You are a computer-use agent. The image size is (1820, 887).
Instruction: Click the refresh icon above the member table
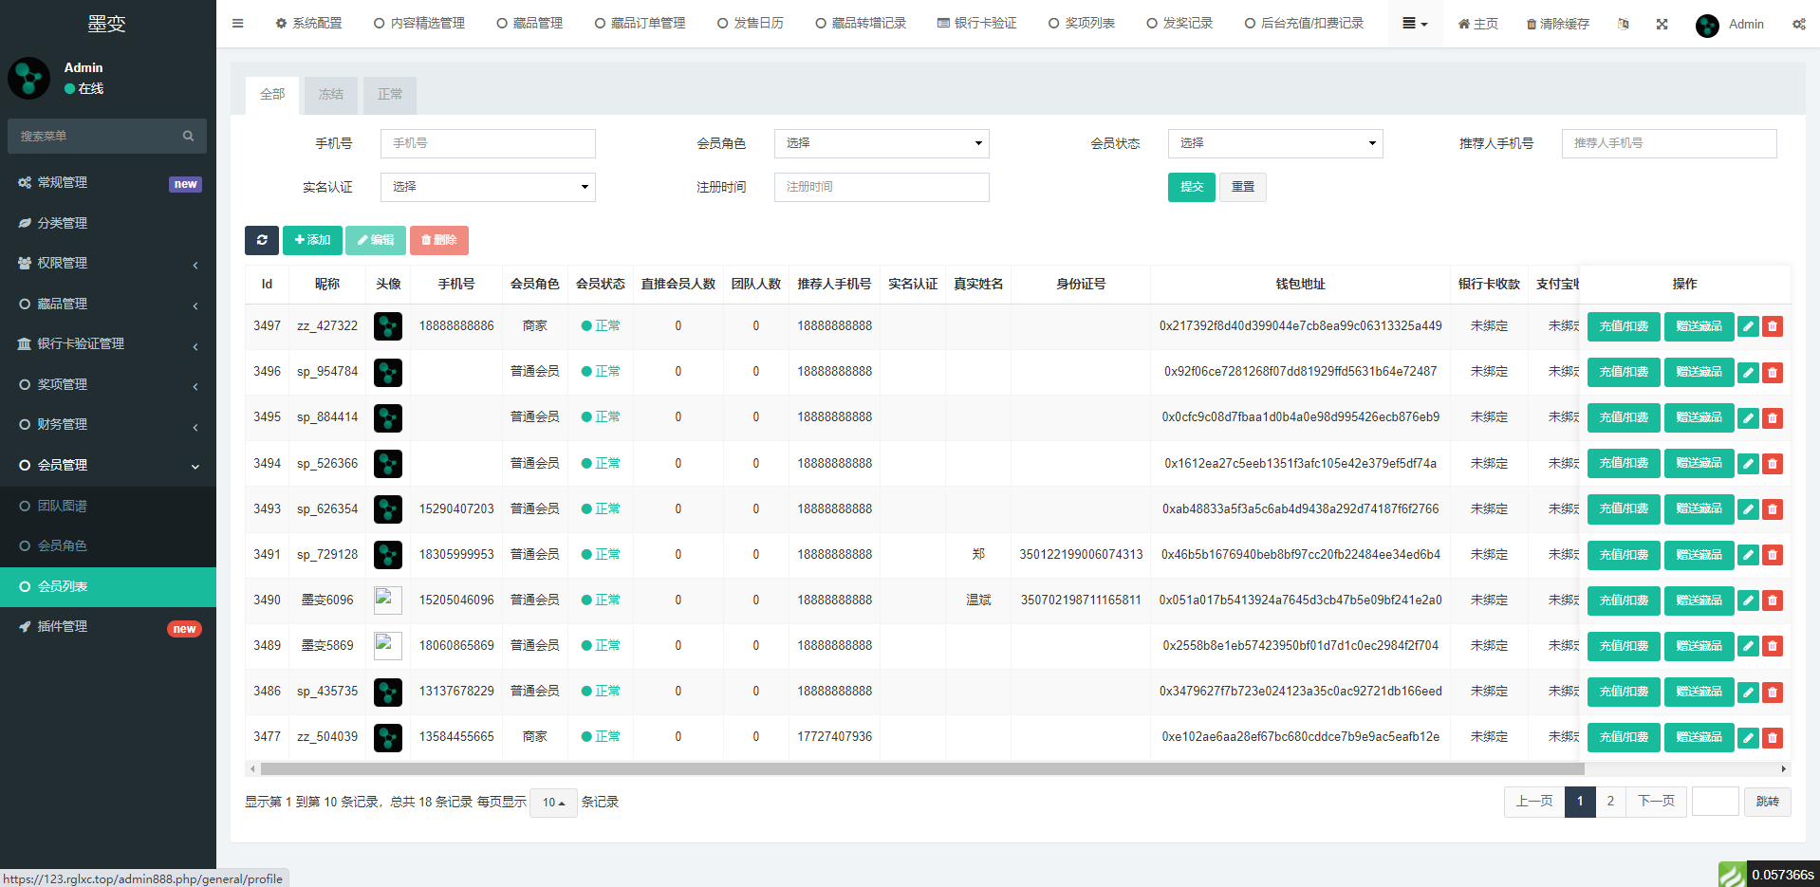tap(262, 240)
